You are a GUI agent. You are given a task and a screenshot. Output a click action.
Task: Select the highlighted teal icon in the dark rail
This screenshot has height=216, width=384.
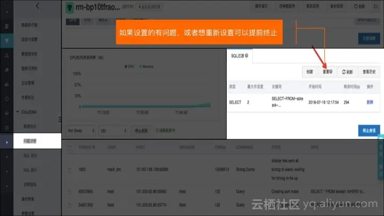point(6,41)
